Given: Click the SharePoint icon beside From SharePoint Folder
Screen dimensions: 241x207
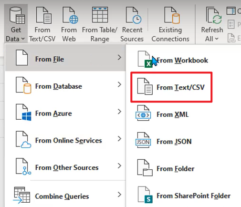Looking at the screenshot, I should (145, 195).
